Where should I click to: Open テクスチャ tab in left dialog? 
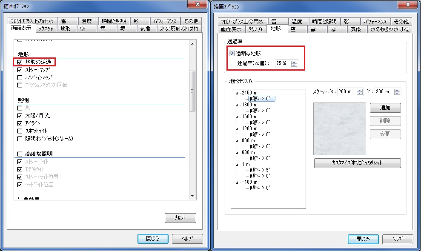pyautogui.click(x=46, y=29)
